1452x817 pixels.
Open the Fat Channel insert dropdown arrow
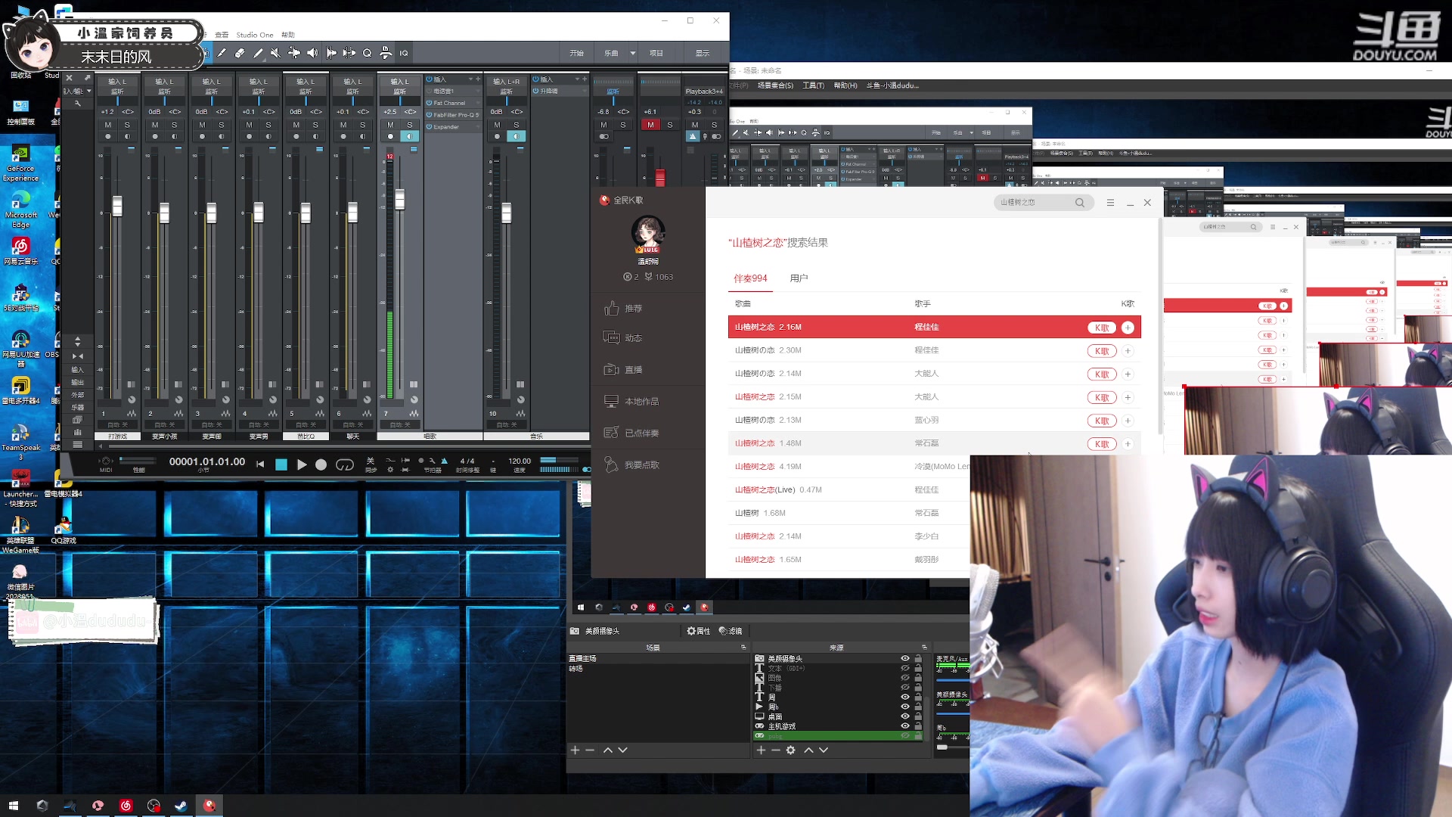(478, 103)
